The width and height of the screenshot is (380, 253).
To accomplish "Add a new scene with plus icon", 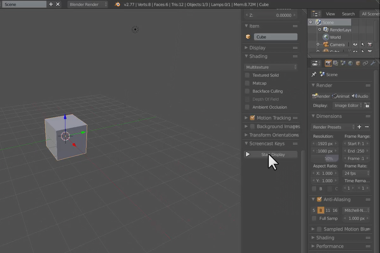I will pos(51,4).
